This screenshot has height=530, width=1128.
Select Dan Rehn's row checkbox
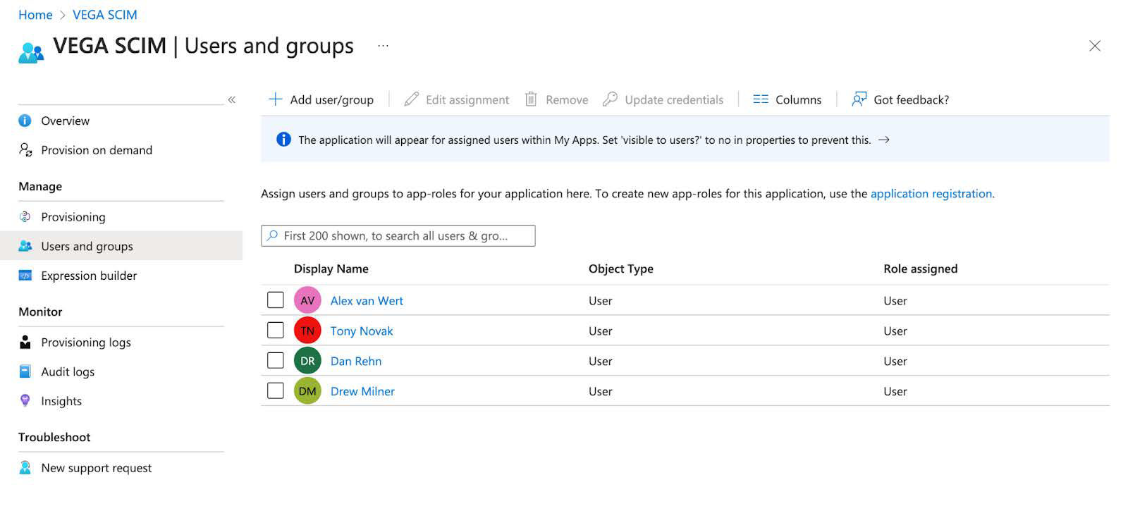click(x=276, y=360)
